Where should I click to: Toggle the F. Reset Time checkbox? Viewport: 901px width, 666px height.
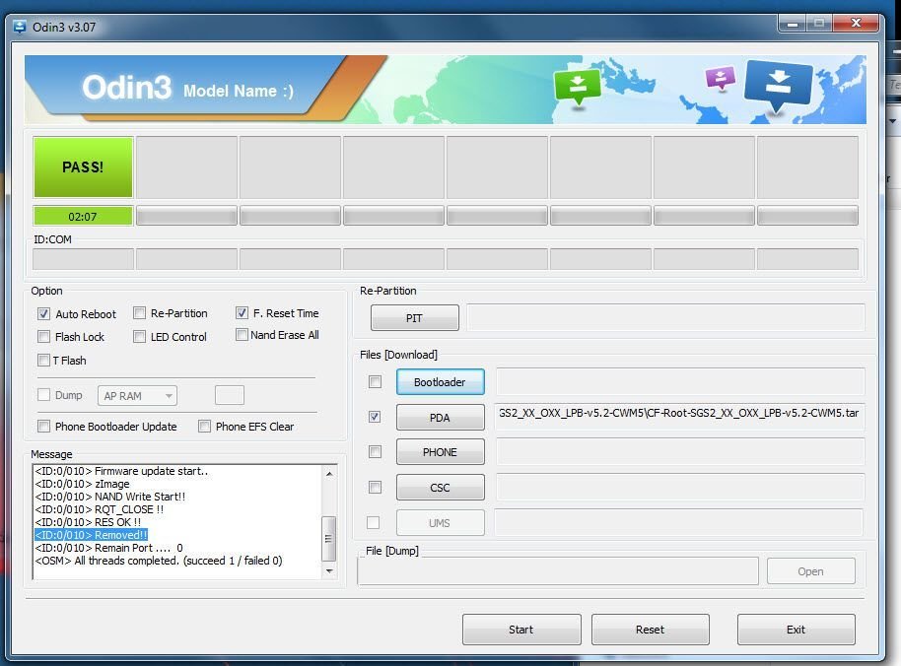(x=242, y=313)
